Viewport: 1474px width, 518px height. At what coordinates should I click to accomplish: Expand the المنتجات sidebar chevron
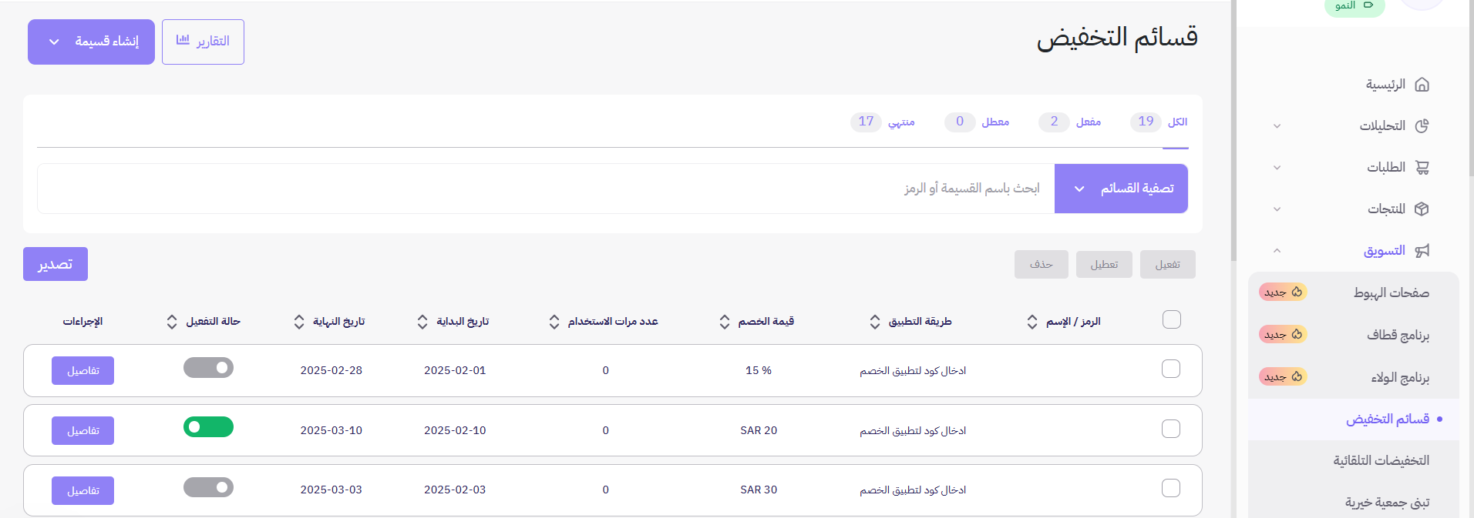coord(1277,209)
